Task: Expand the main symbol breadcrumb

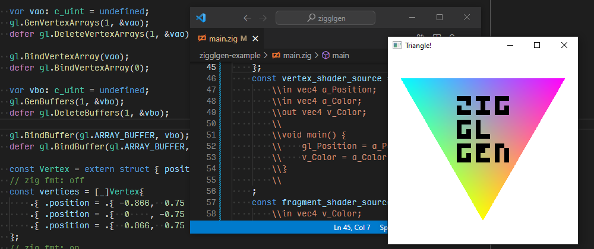Action: click(x=340, y=55)
